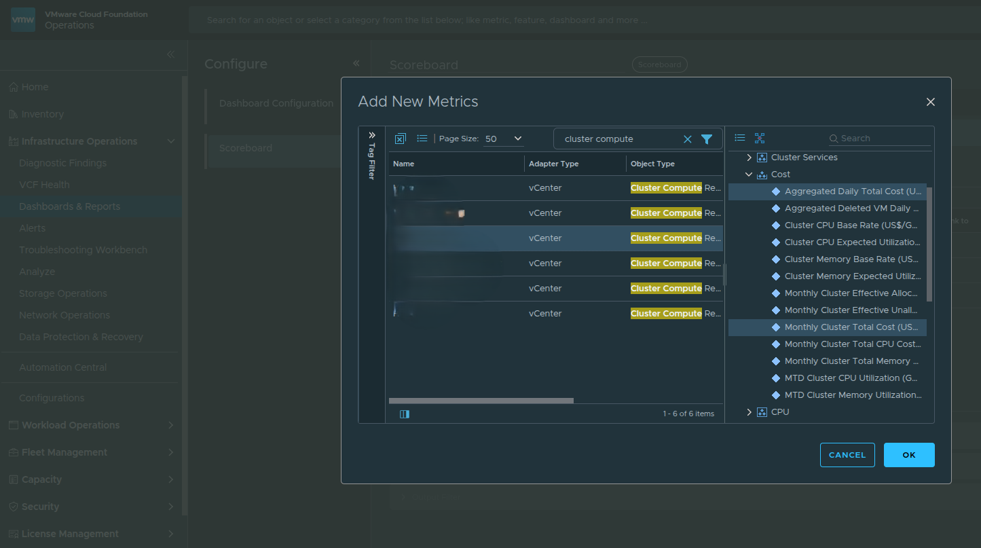Viewport: 981px width, 548px height.
Task: Click the filter funnel icon in search box
Action: [x=707, y=138]
